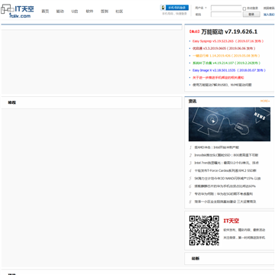The image size is (275, 275).
Task: Open the U盘 navigation tab
Action: (75, 11)
